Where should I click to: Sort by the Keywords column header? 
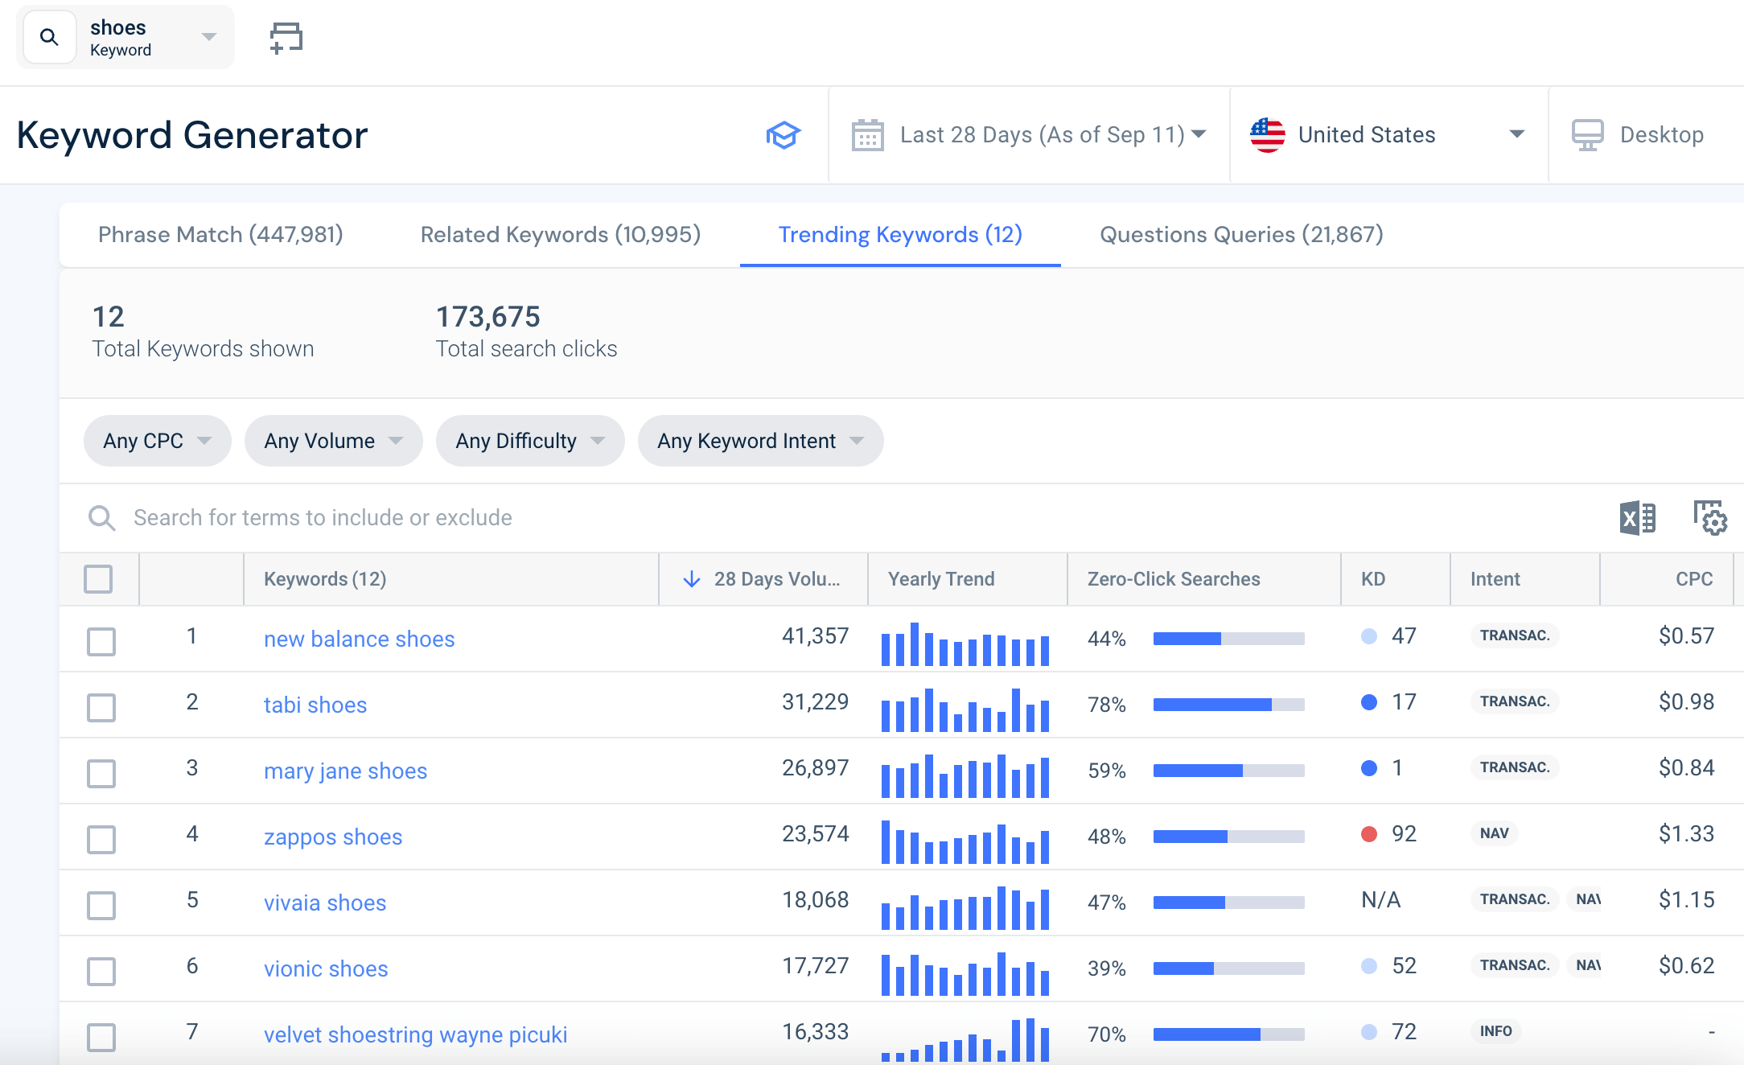(x=325, y=579)
